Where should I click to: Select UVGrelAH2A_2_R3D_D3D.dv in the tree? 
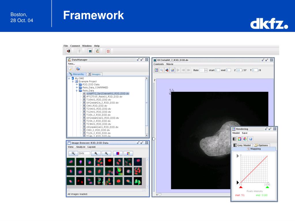[x=102, y=103]
